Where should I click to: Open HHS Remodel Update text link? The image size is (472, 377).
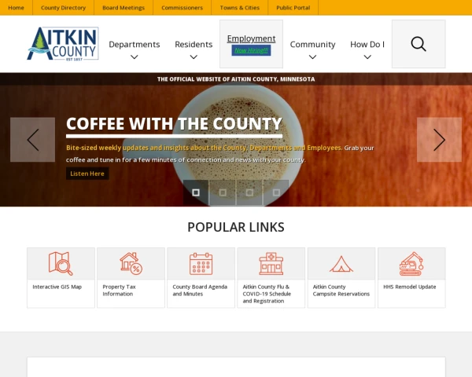(409, 287)
